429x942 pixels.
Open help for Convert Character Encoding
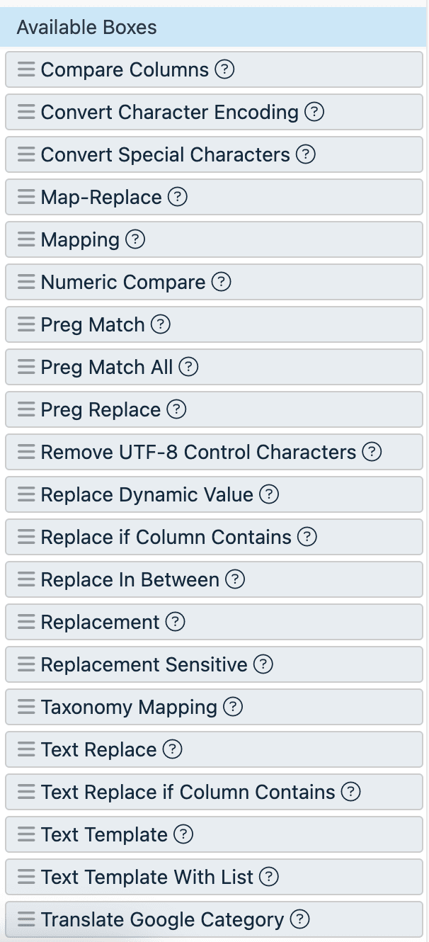(314, 112)
